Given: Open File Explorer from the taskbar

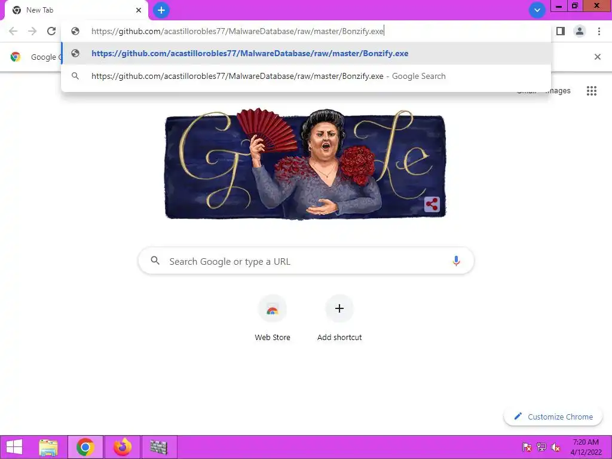Looking at the screenshot, I should [48, 447].
